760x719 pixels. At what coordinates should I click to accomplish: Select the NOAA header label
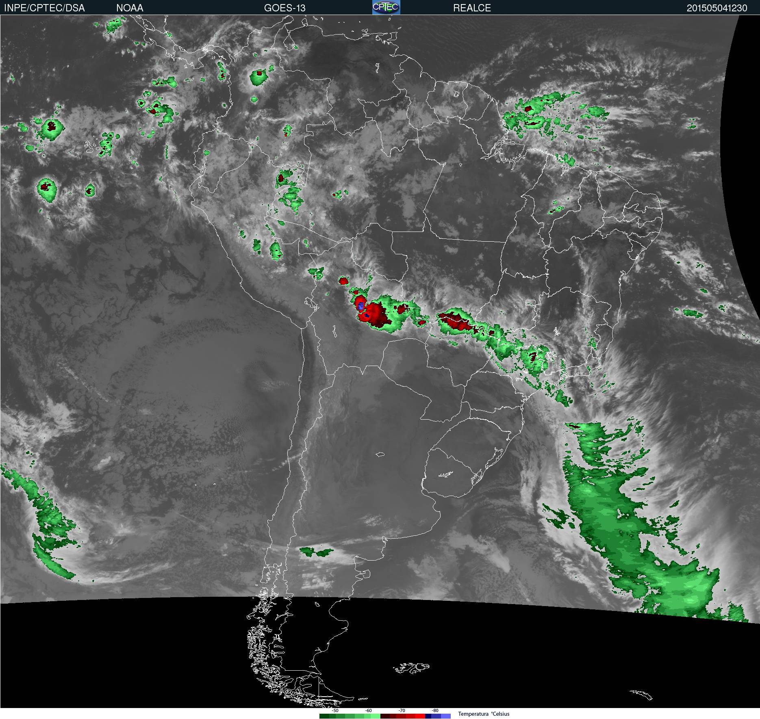[130, 8]
